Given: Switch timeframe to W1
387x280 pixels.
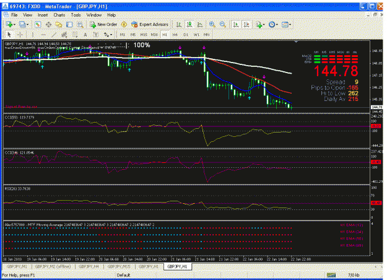Looking at the screenshot, I should 196,35.
